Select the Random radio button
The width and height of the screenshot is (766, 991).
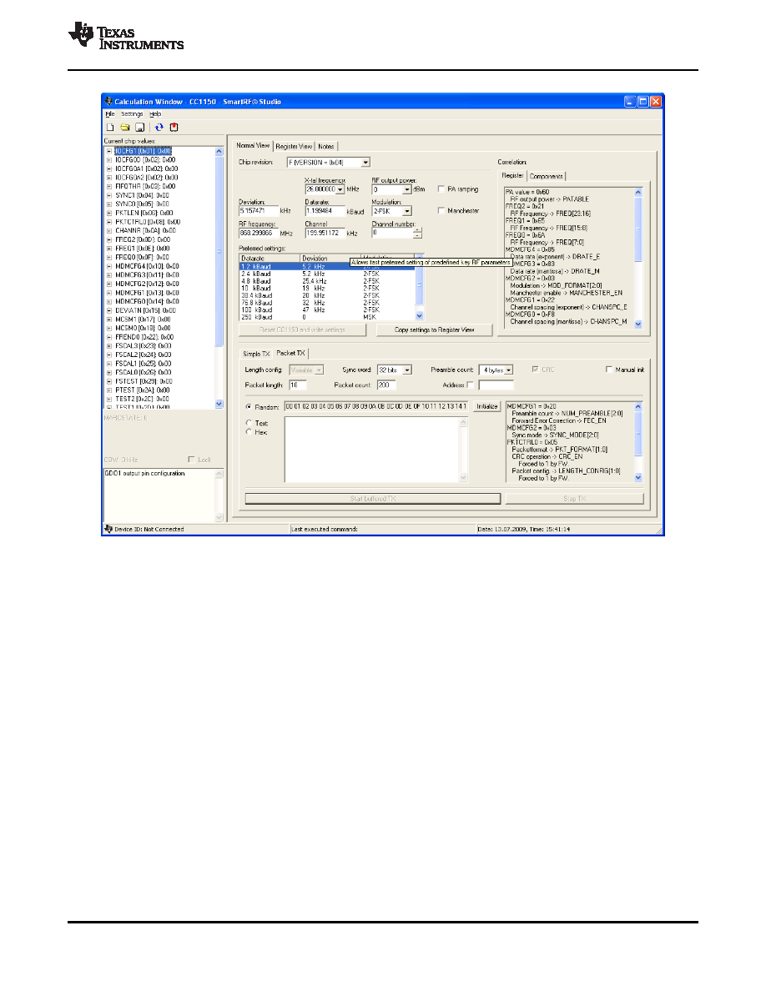click(249, 407)
